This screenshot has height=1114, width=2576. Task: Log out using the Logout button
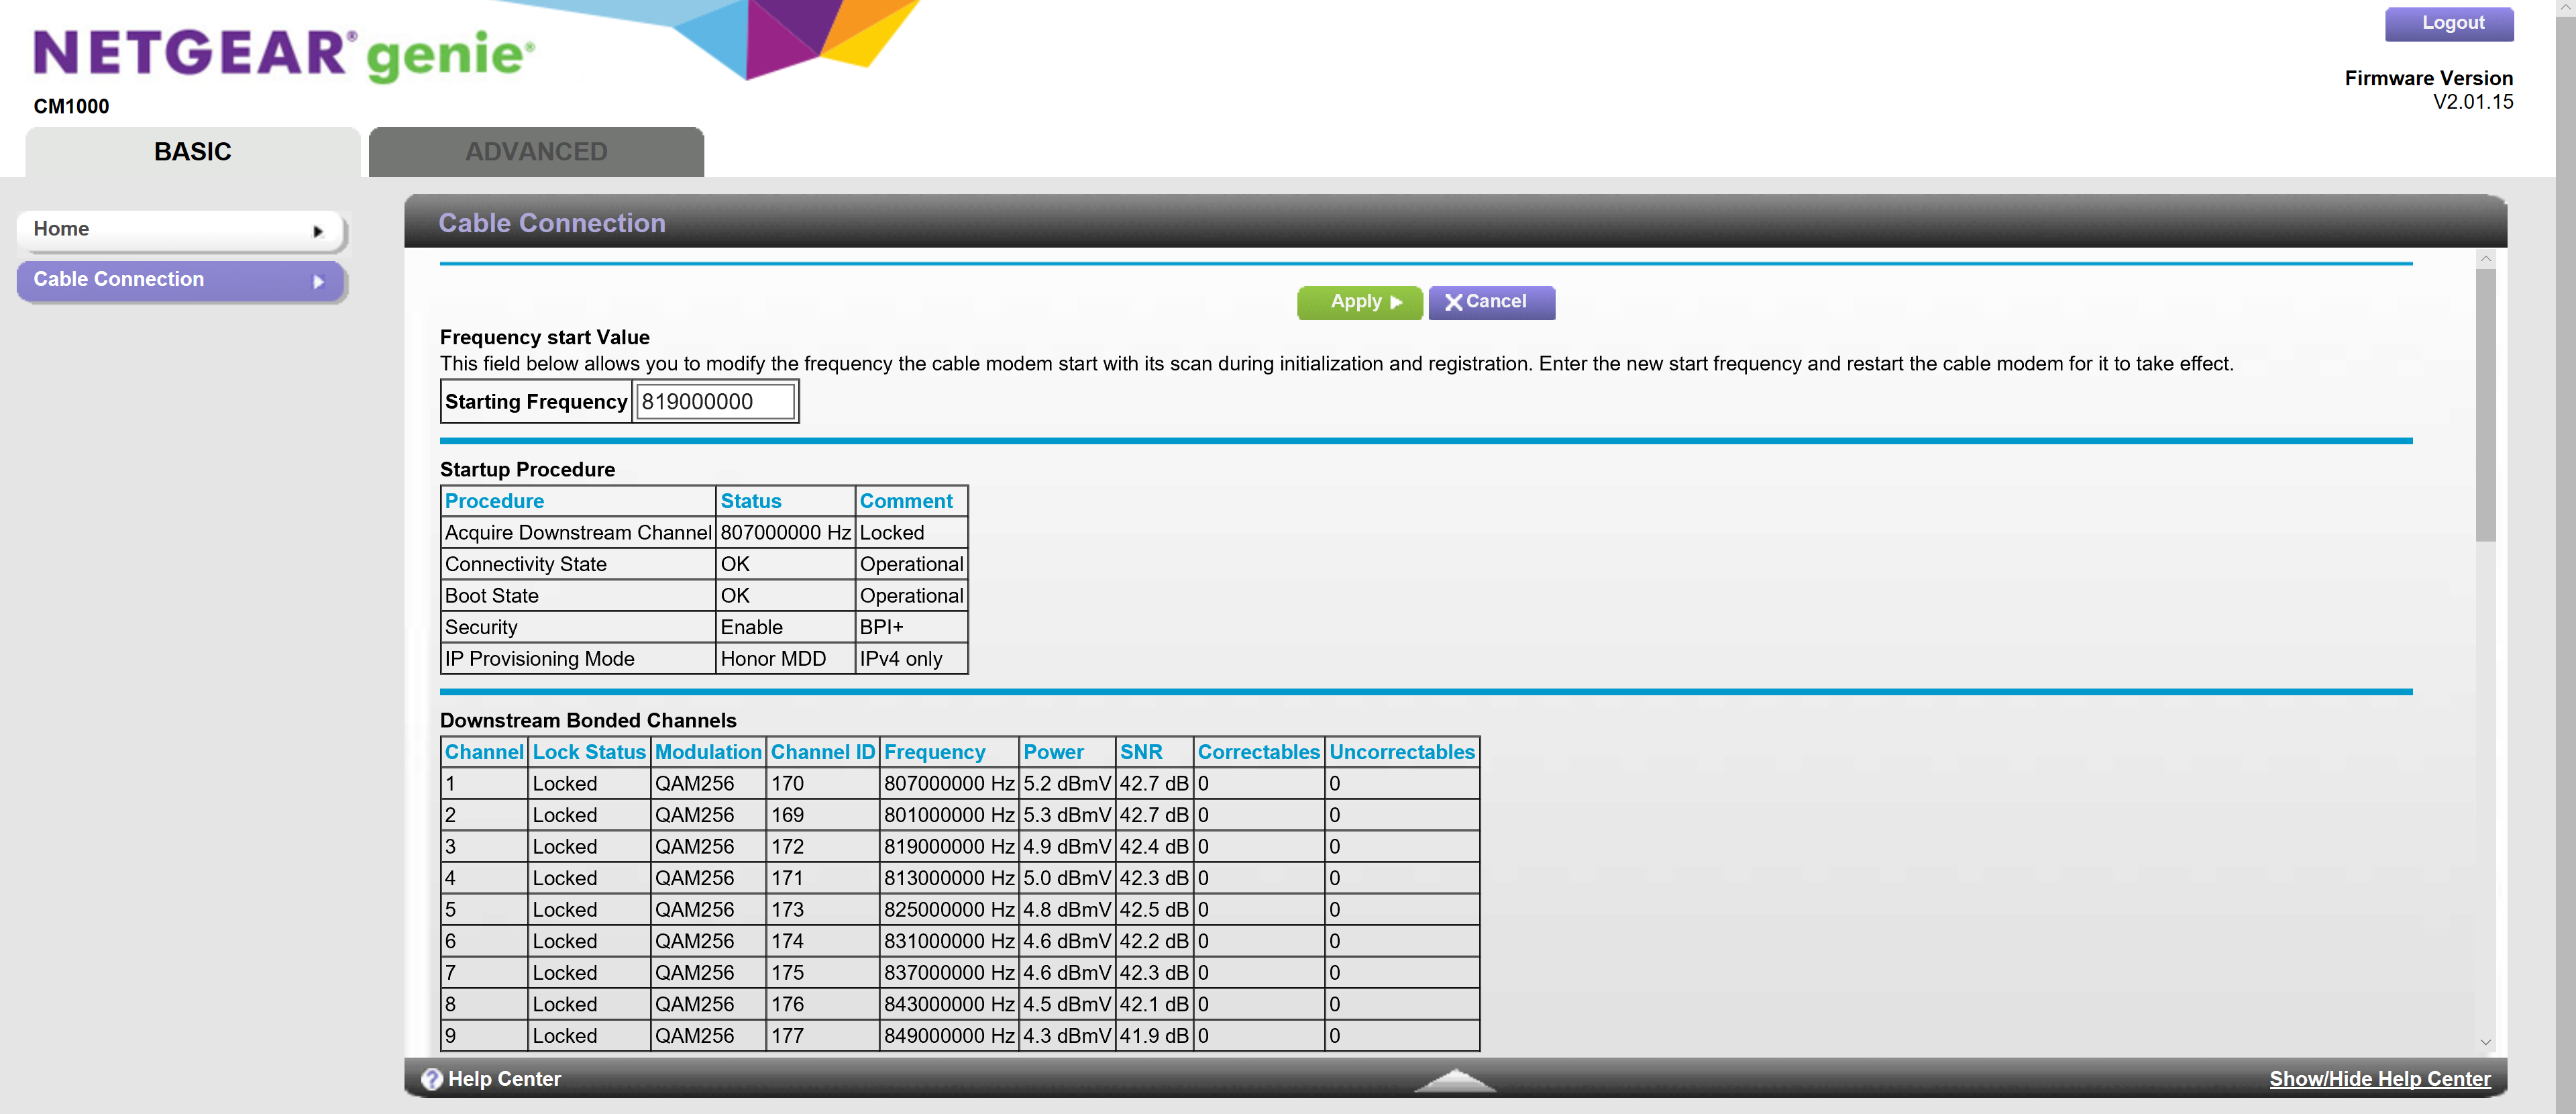point(2449,23)
